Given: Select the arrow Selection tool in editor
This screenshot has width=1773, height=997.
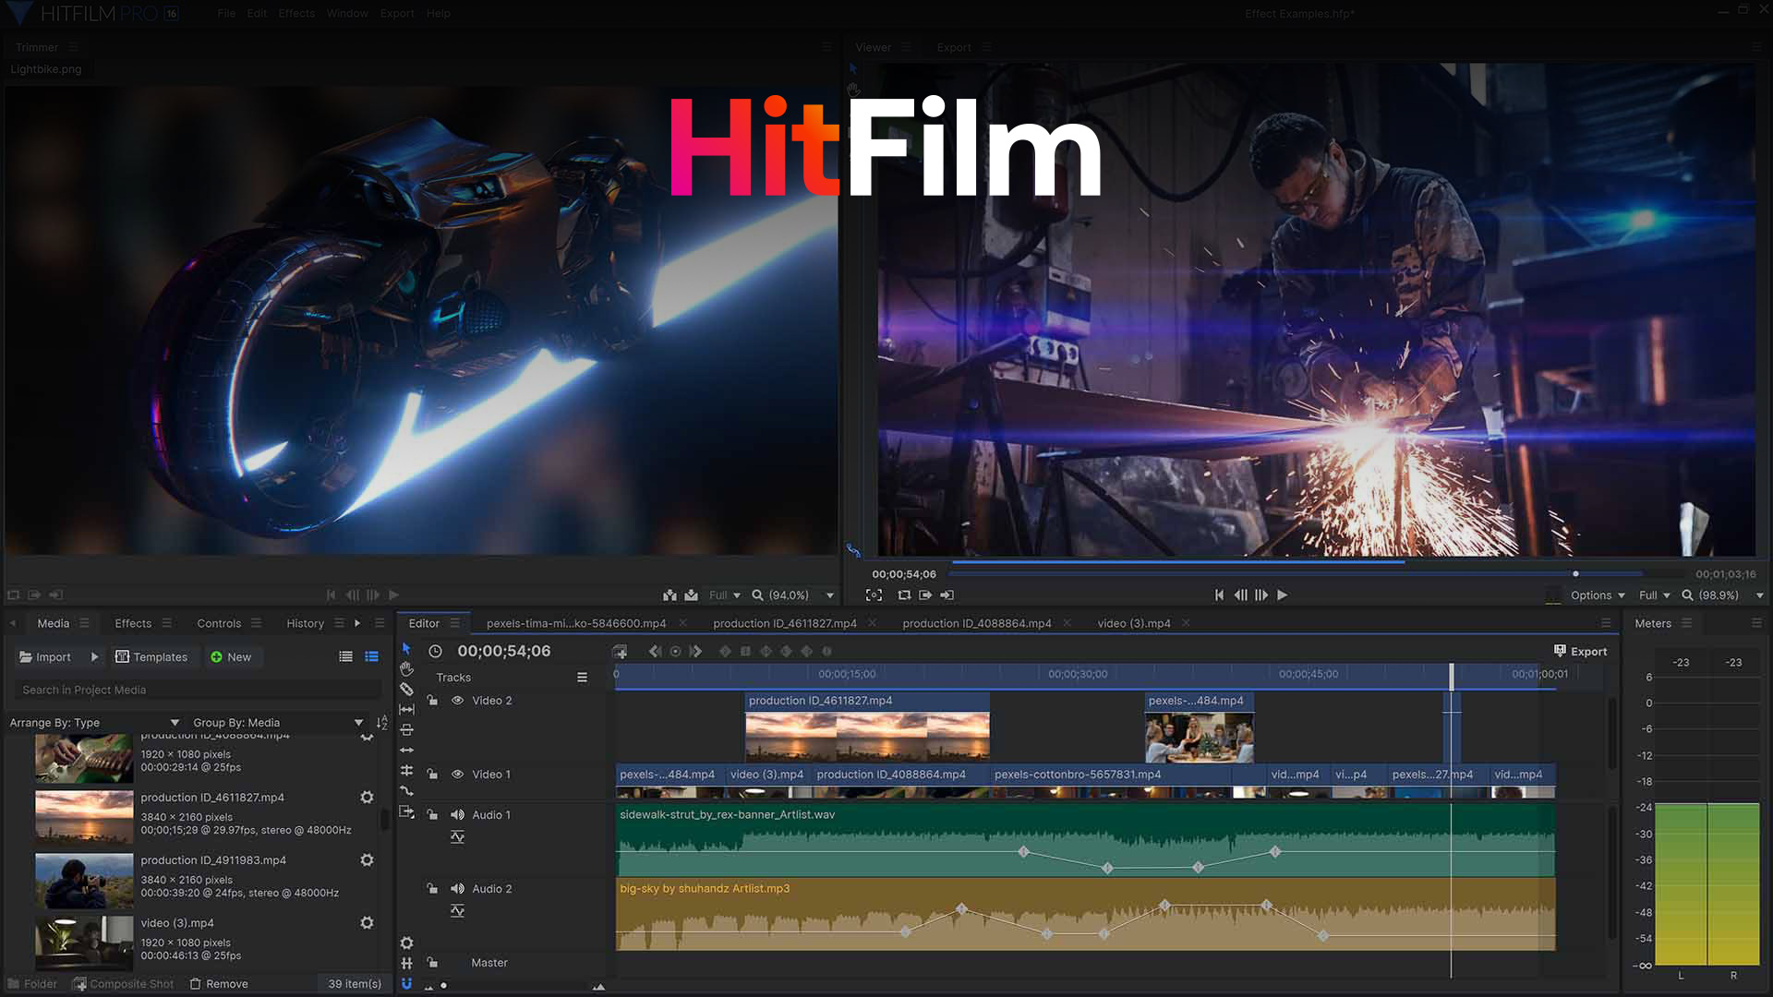Looking at the screenshot, I should [406, 649].
